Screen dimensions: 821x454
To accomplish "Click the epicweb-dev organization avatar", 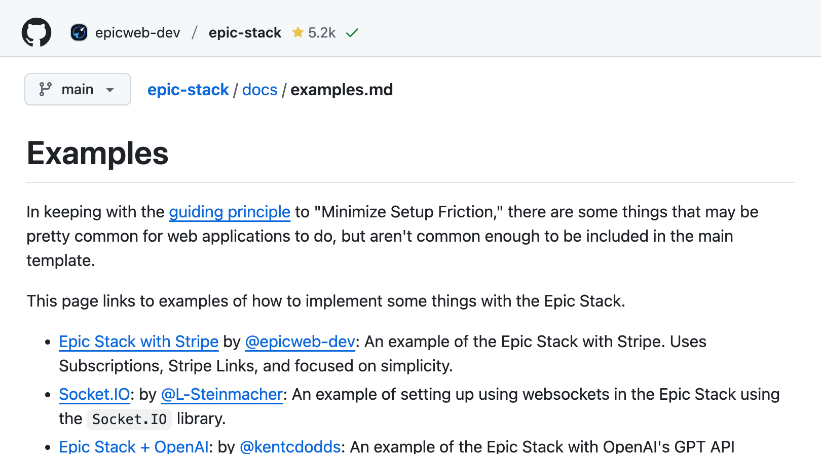I will [79, 32].
